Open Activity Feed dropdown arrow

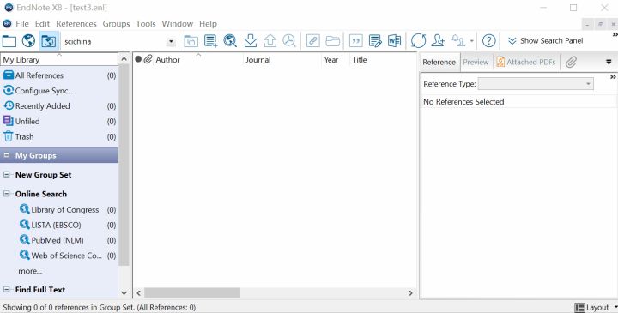[x=472, y=41]
